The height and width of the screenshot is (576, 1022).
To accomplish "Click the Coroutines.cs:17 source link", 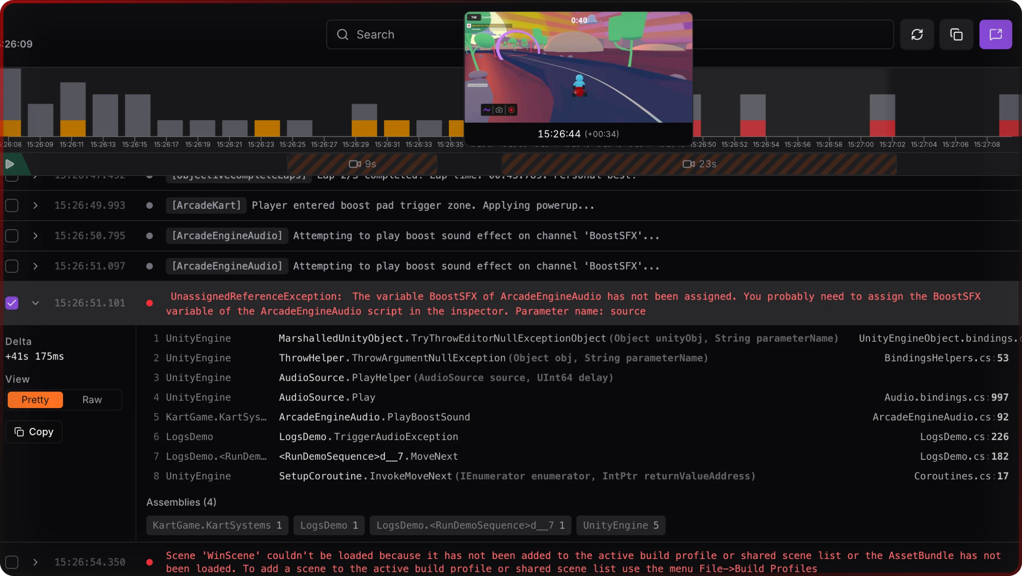I will click(x=961, y=476).
